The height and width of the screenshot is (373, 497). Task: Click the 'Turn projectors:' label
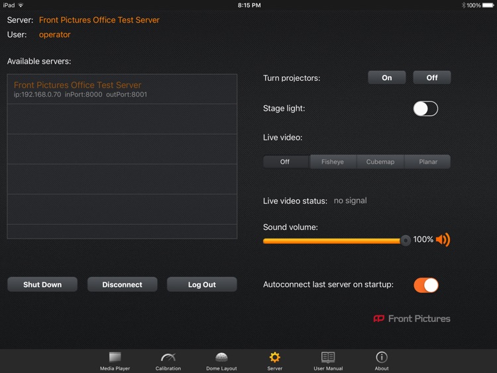(292, 78)
